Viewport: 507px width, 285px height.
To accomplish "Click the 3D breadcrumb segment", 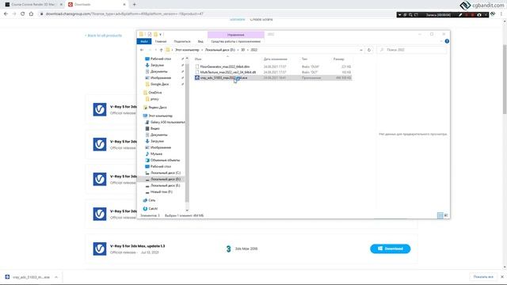I will point(243,50).
